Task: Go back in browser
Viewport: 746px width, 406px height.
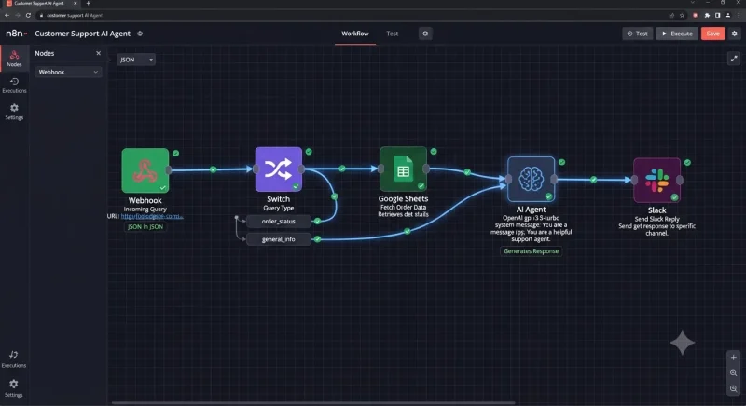Action: point(7,15)
